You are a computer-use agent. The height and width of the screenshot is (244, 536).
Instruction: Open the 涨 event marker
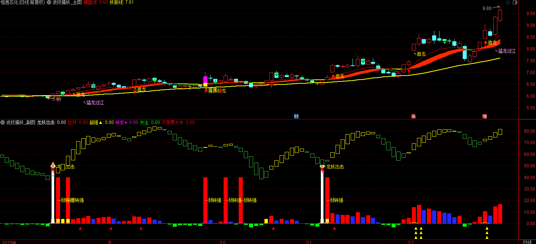(x=414, y=116)
